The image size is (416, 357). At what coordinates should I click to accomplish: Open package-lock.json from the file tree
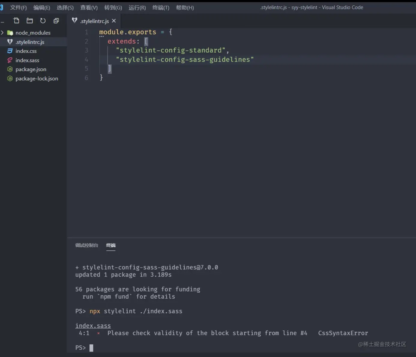(33, 79)
